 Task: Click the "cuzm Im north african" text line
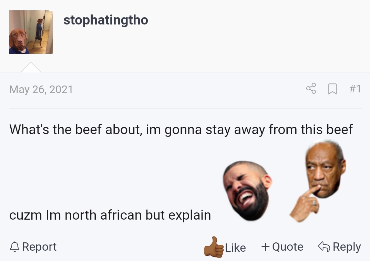click(110, 215)
